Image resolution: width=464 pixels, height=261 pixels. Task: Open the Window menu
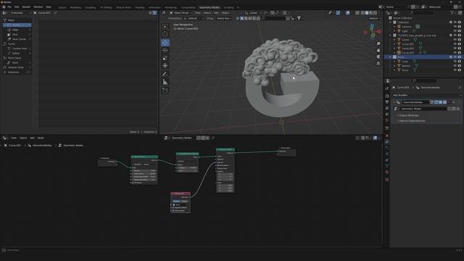38,7
